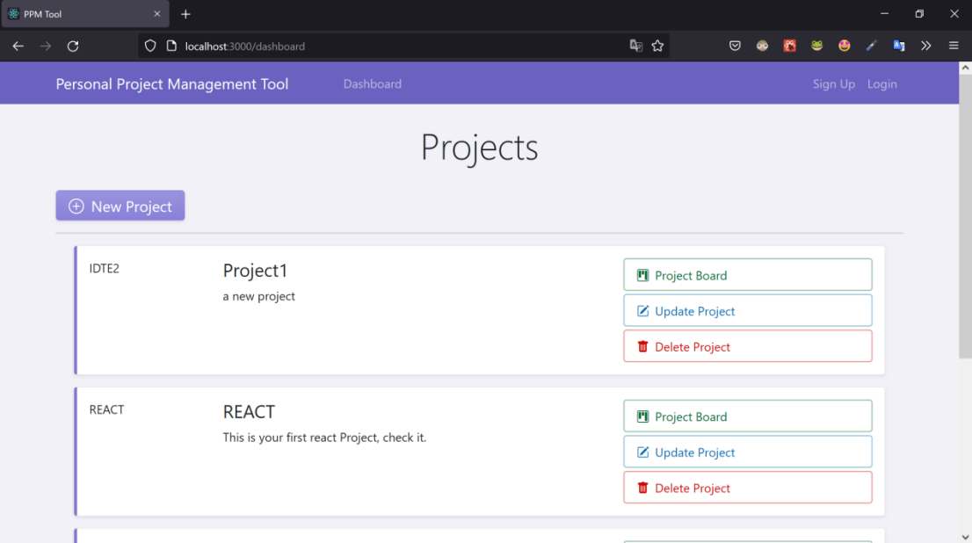This screenshot has width=972, height=543.
Task: Close the PPM Tool tab
Action: [156, 14]
